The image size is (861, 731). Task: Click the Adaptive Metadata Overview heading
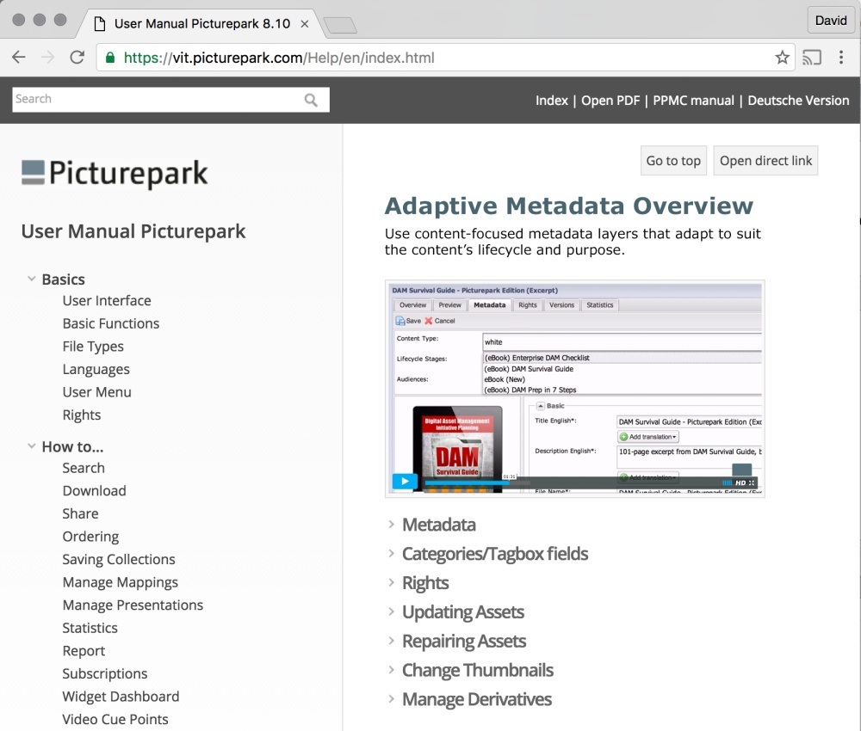click(x=569, y=206)
